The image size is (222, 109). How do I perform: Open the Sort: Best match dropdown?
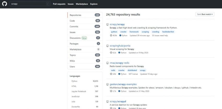(205, 14)
